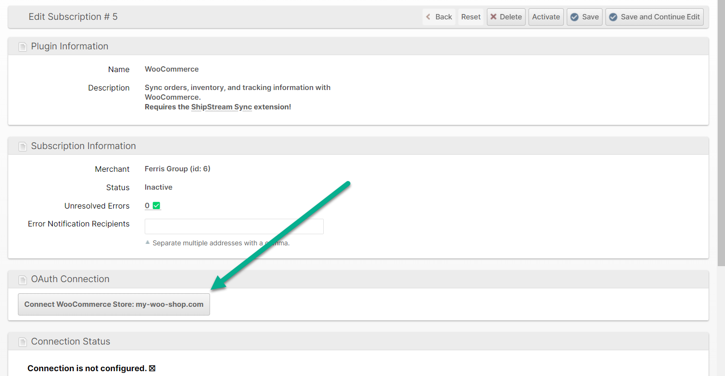
Task: Click the Back button
Action: click(x=438, y=17)
